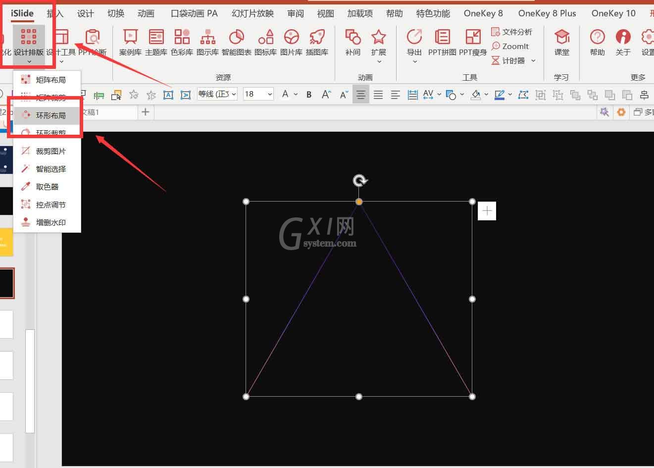Open the OneKey 8 Plus tab
The height and width of the screenshot is (468, 654).
pos(547,13)
